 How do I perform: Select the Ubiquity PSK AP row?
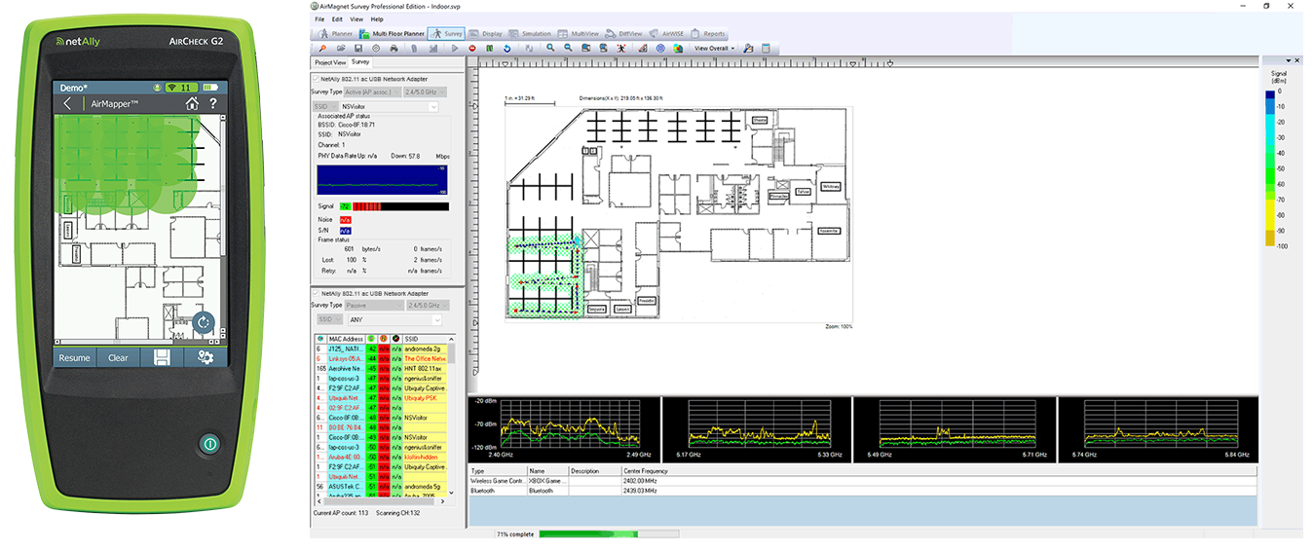click(379, 398)
